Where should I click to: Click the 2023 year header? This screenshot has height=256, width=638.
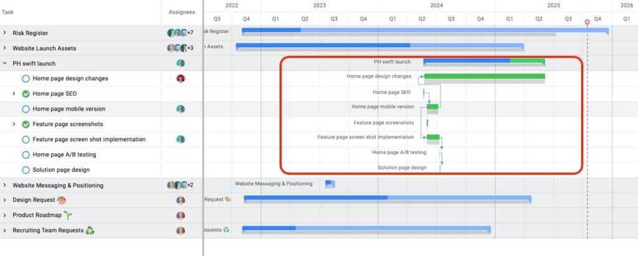(x=320, y=6)
